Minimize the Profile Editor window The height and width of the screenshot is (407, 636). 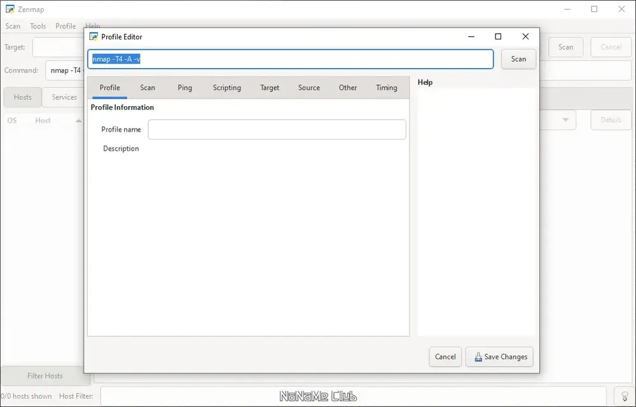tap(471, 36)
